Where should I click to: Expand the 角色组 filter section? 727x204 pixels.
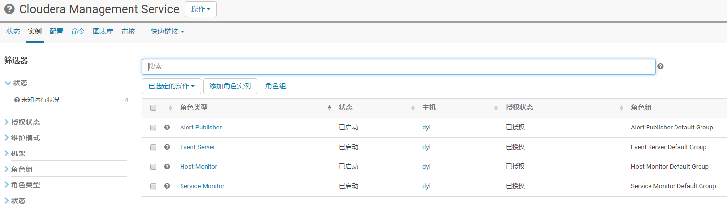pos(19,169)
